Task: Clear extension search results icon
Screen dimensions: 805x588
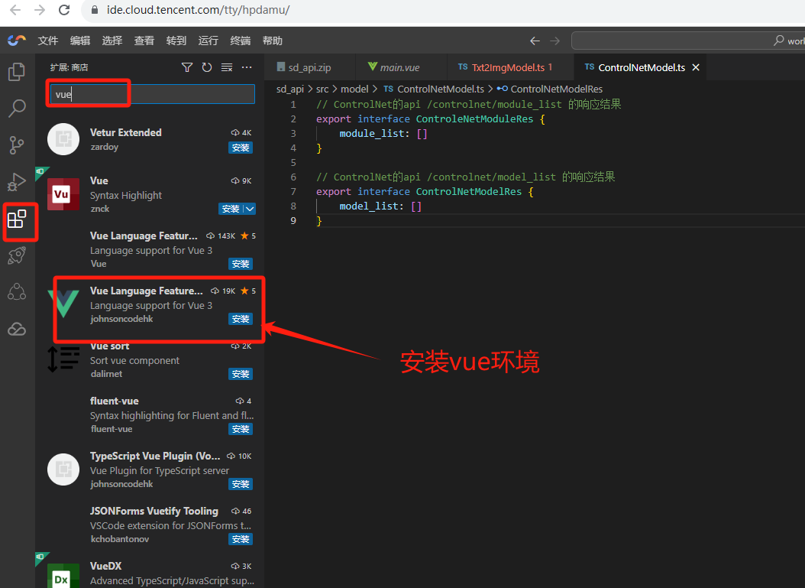Action: (x=227, y=67)
